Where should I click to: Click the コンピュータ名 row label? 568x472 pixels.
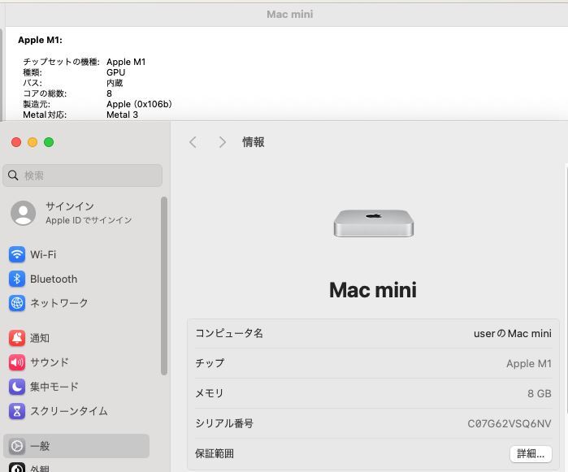point(229,333)
